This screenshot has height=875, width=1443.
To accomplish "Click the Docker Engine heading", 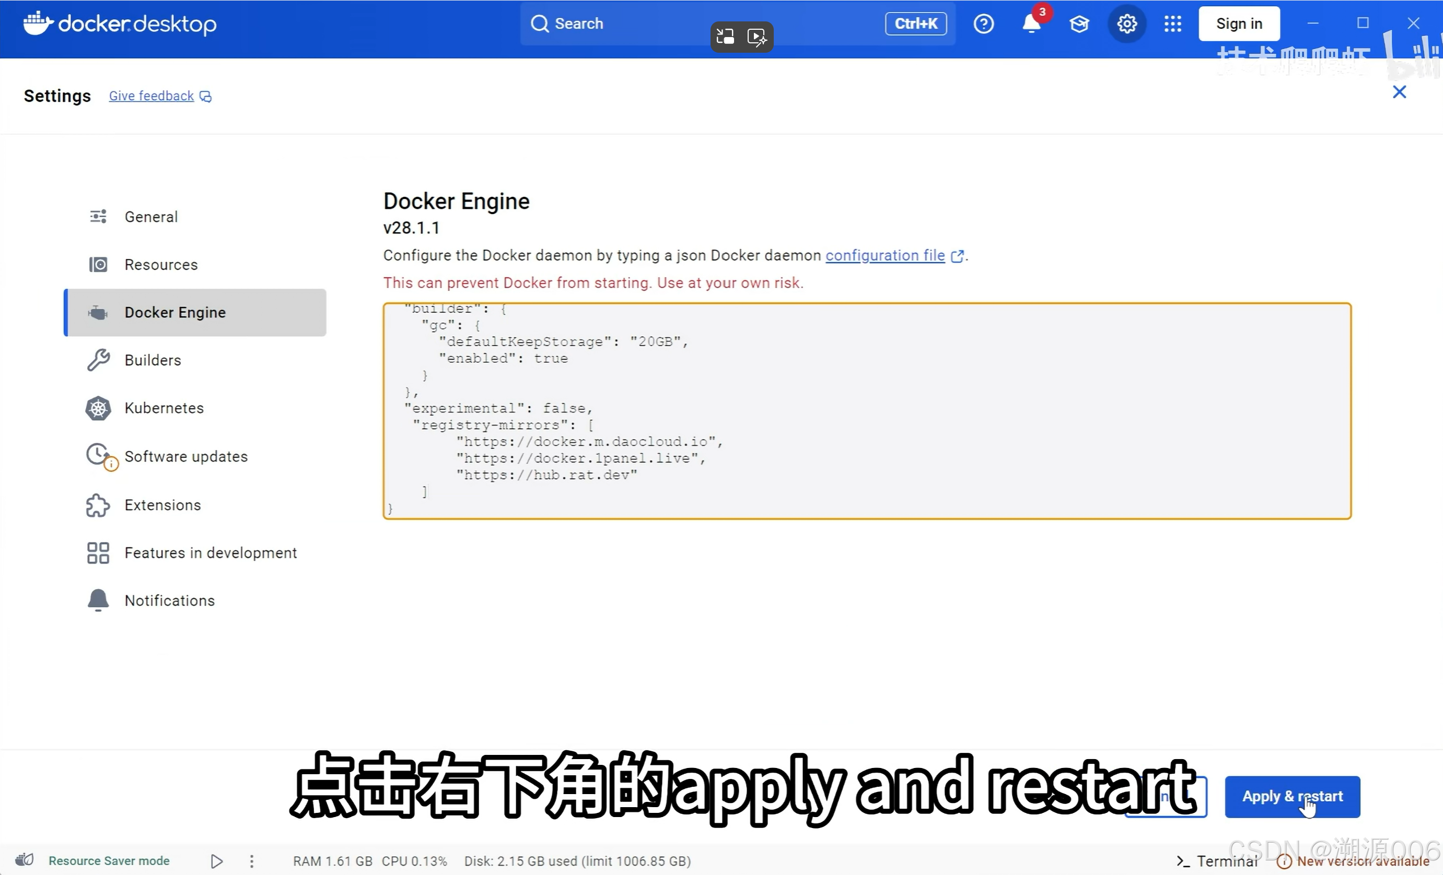I will (x=456, y=202).
